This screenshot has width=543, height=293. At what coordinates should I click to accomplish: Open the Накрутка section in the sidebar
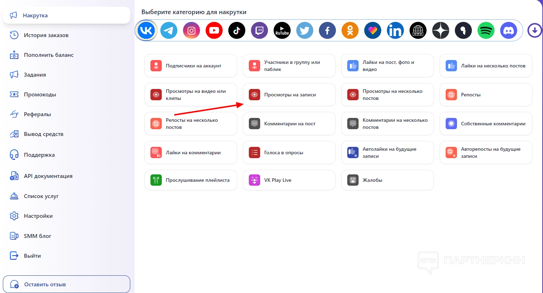67,16
